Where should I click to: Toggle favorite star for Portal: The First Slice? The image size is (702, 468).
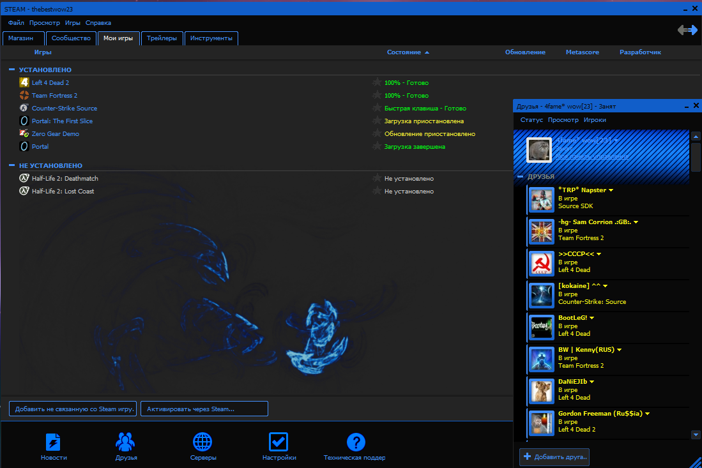377,121
